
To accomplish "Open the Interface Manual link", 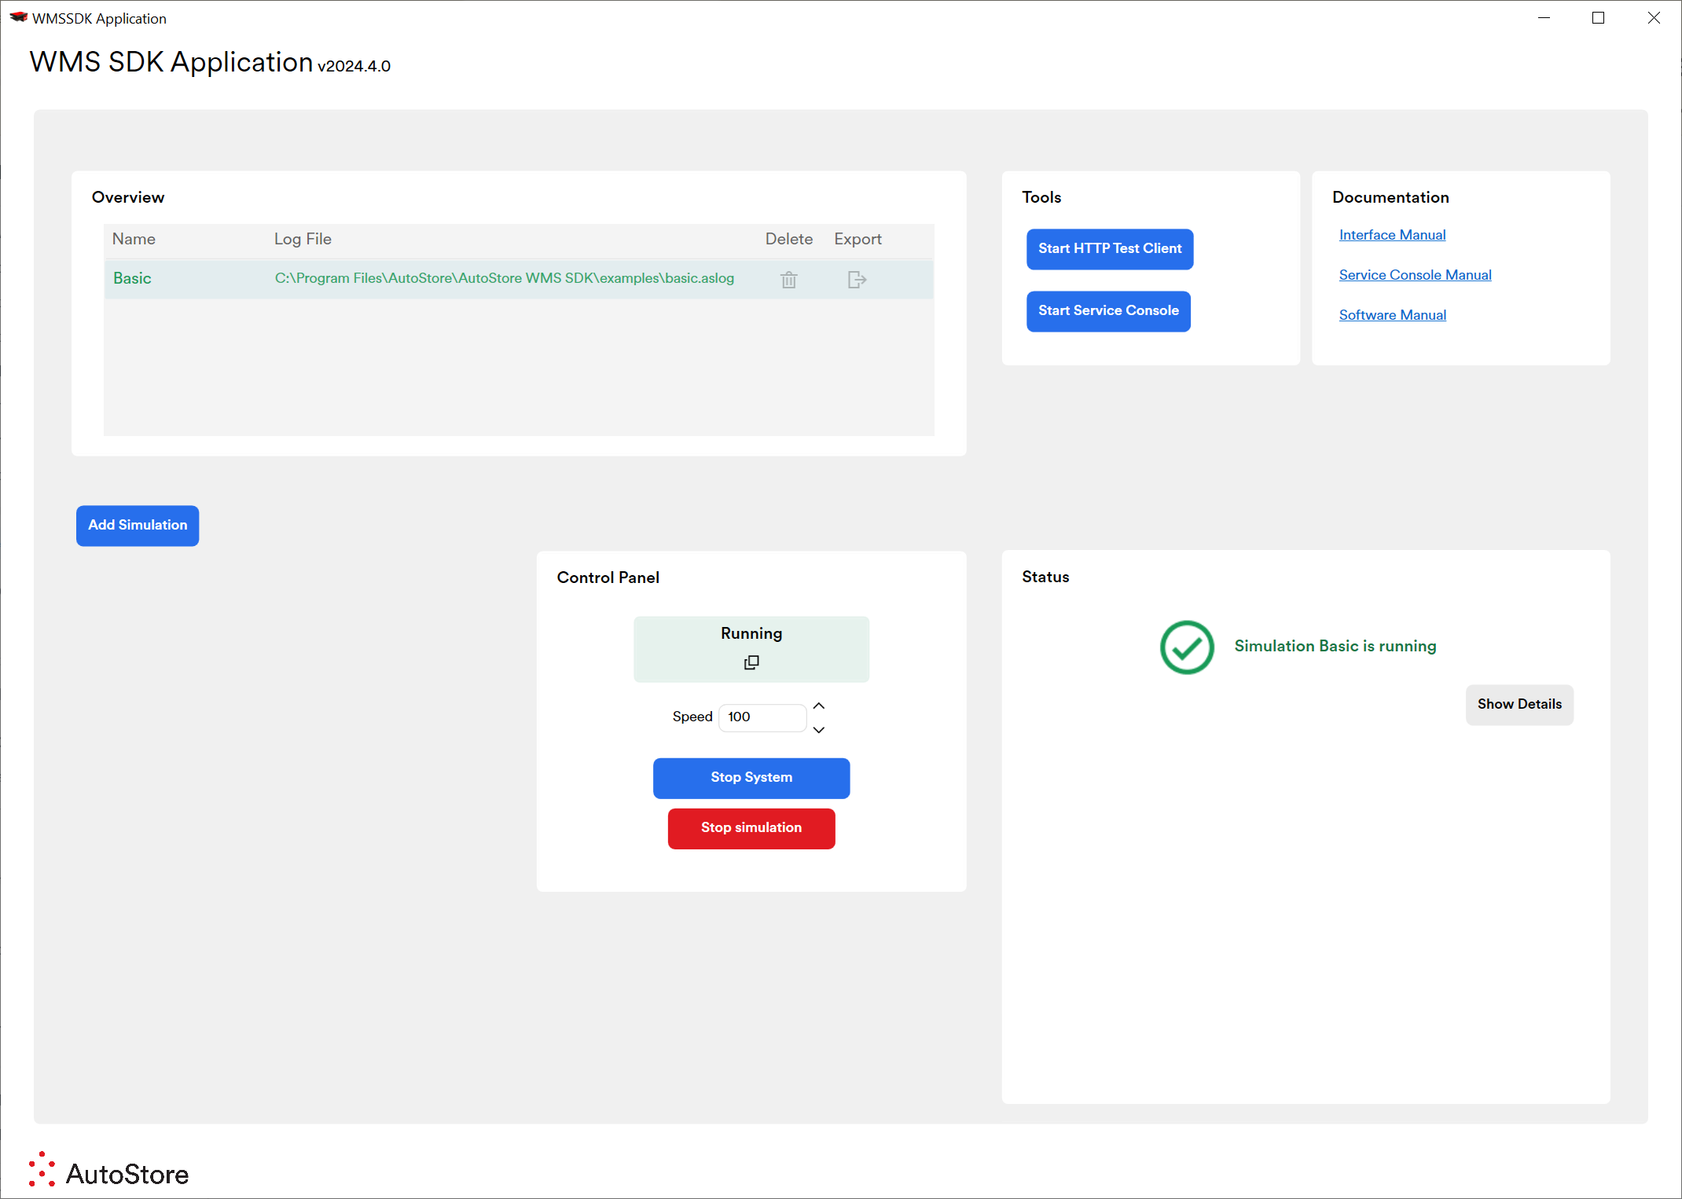I will coord(1392,235).
